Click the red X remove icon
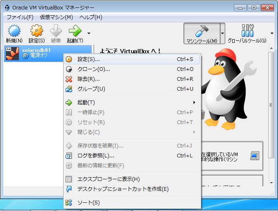278x211 pixels. coord(69,79)
